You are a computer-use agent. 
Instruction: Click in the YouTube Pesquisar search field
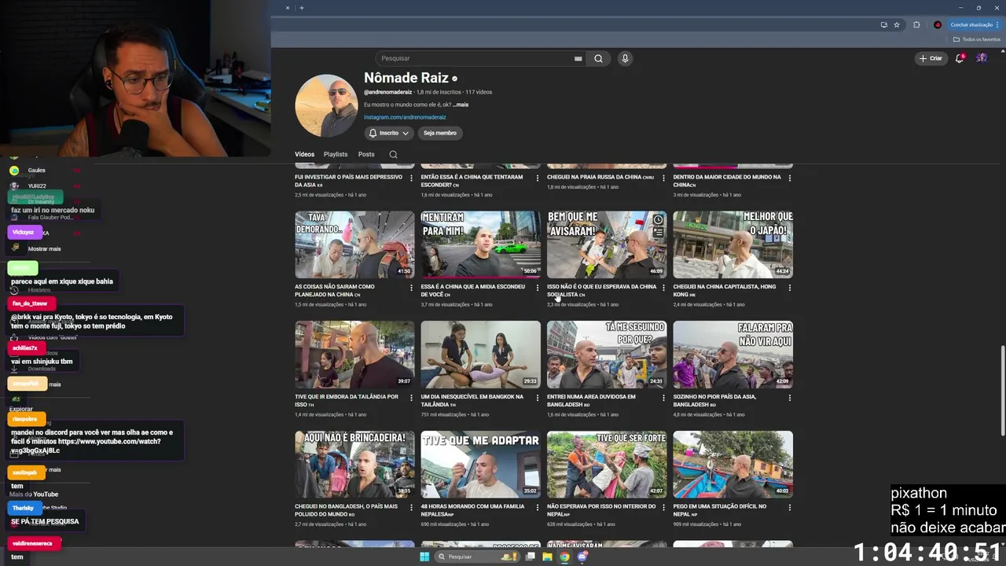475,58
